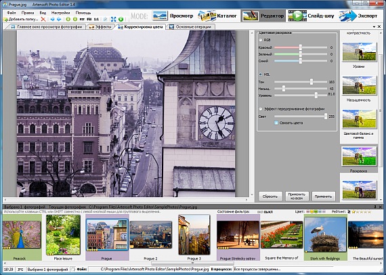The image size is (386, 275).
Task: Zoom in with the green plus icon
Action: pyautogui.click(x=68, y=19)
